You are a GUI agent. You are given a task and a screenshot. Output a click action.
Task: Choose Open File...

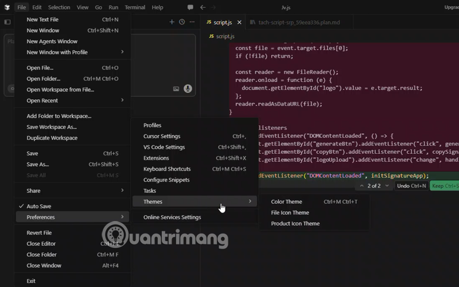[72, 68]
